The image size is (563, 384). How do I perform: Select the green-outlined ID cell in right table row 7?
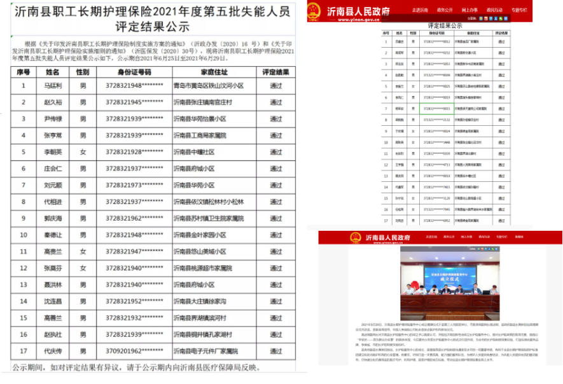(436, 109)
